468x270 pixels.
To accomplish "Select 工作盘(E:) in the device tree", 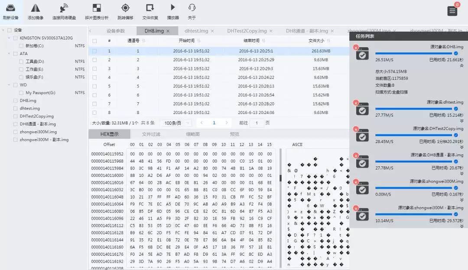I will (x=34, y=69).
